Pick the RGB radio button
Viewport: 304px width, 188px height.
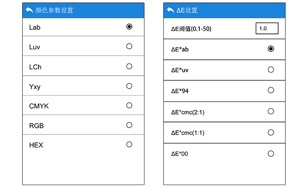tap(129, 125)
